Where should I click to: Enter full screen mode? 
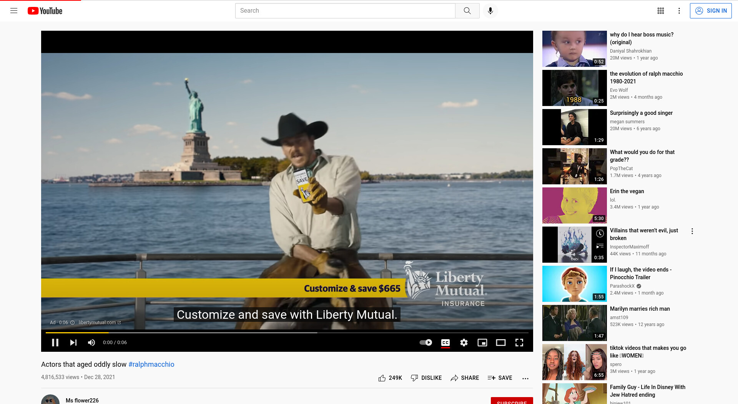click(519, 343)
